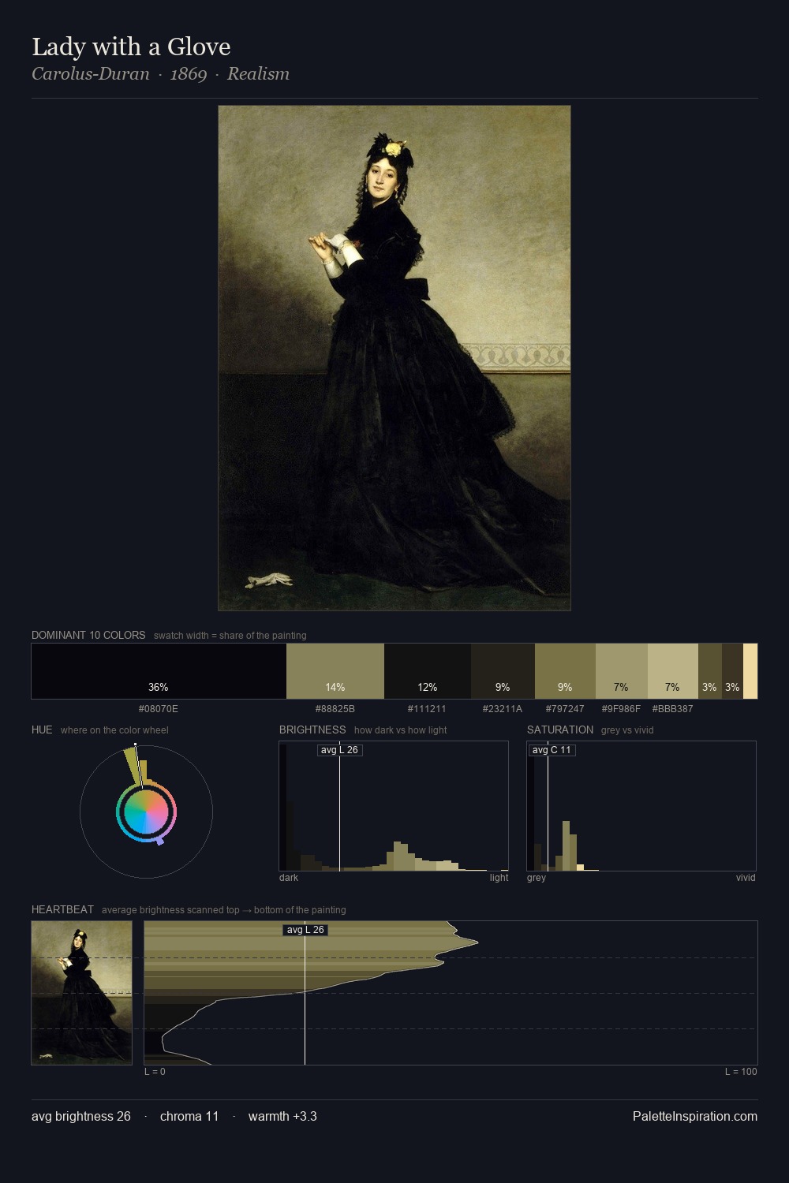Click the artist name Carolus-Duran
This screenshot has height=1183, width=789.
click(x=91, y=74)
